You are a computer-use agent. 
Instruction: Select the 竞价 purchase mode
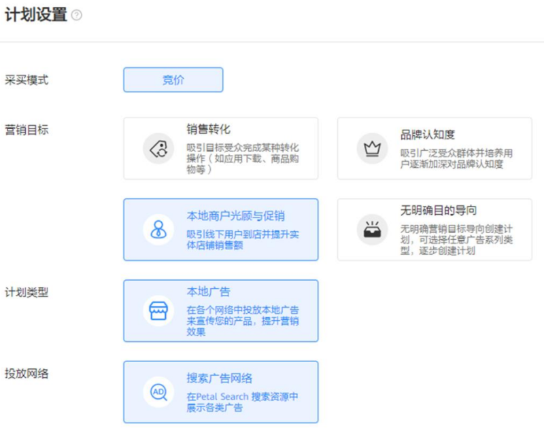tap(172, 80)
